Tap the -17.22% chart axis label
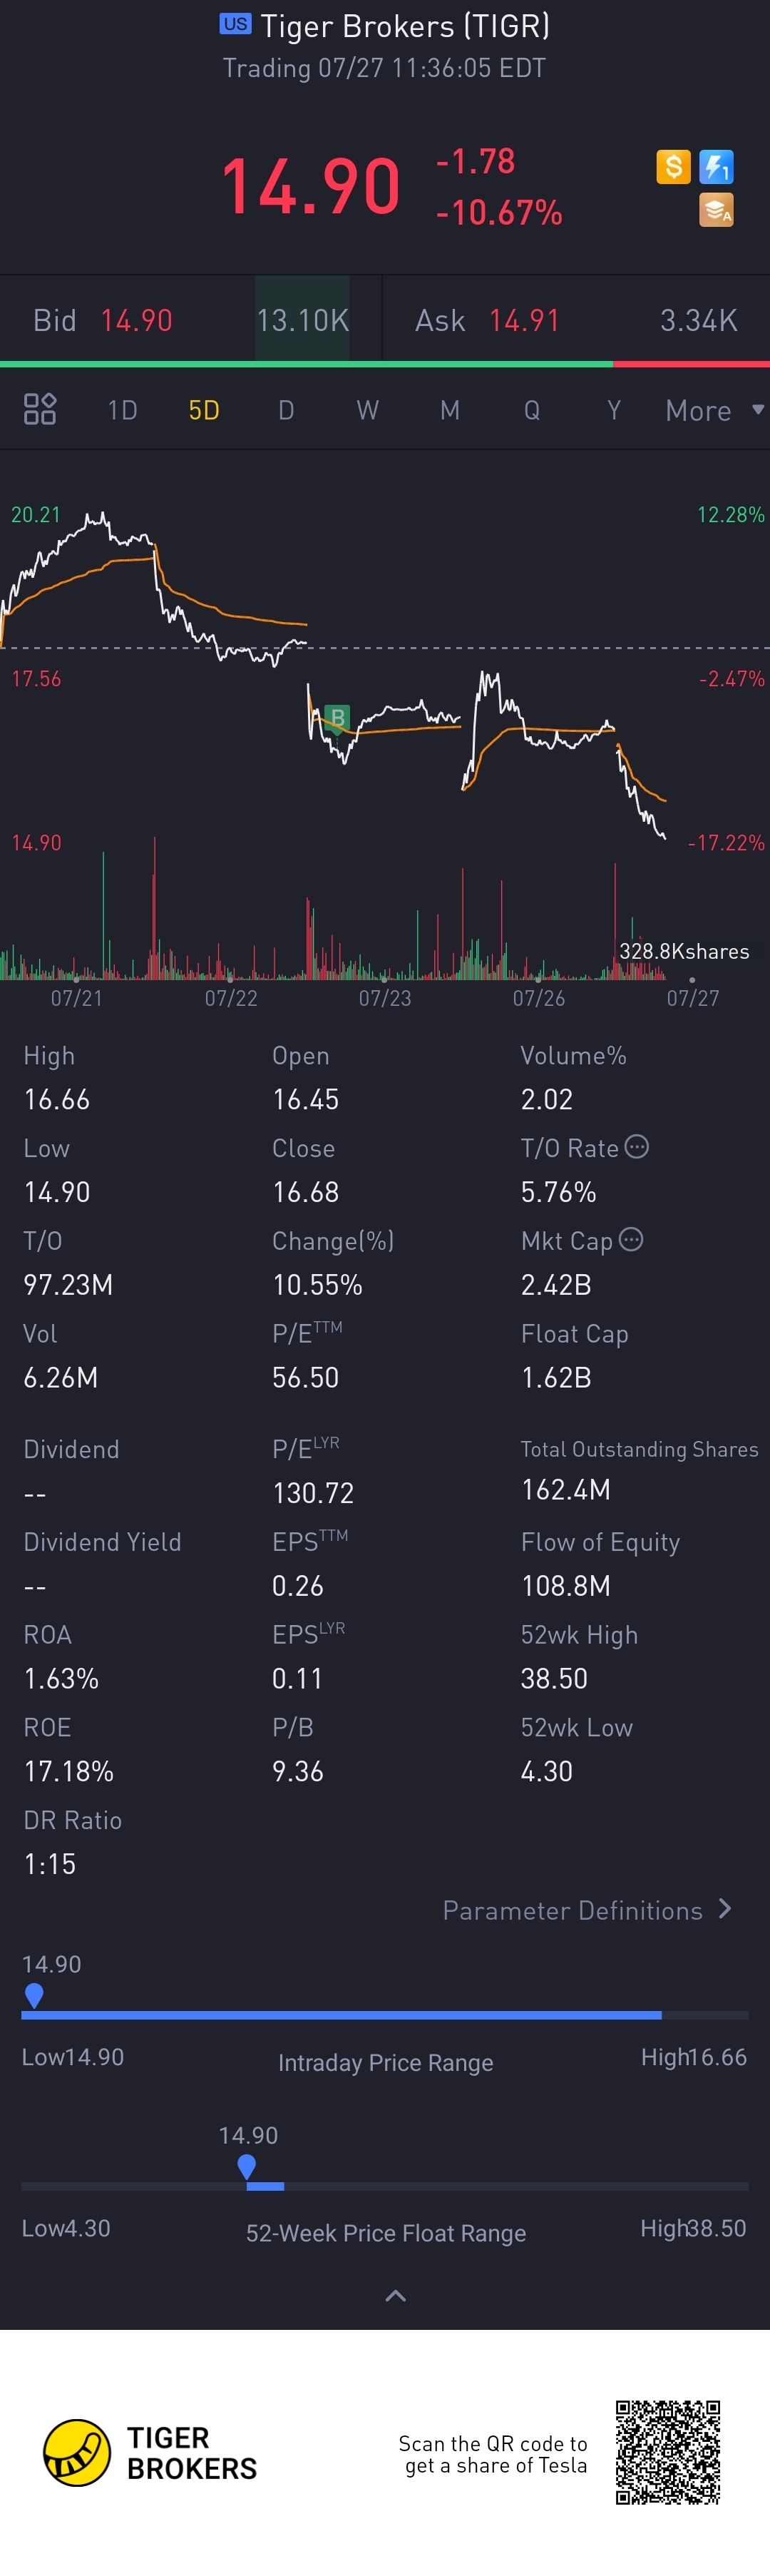This screenshot has width=770, height=2576. point(726,842)
